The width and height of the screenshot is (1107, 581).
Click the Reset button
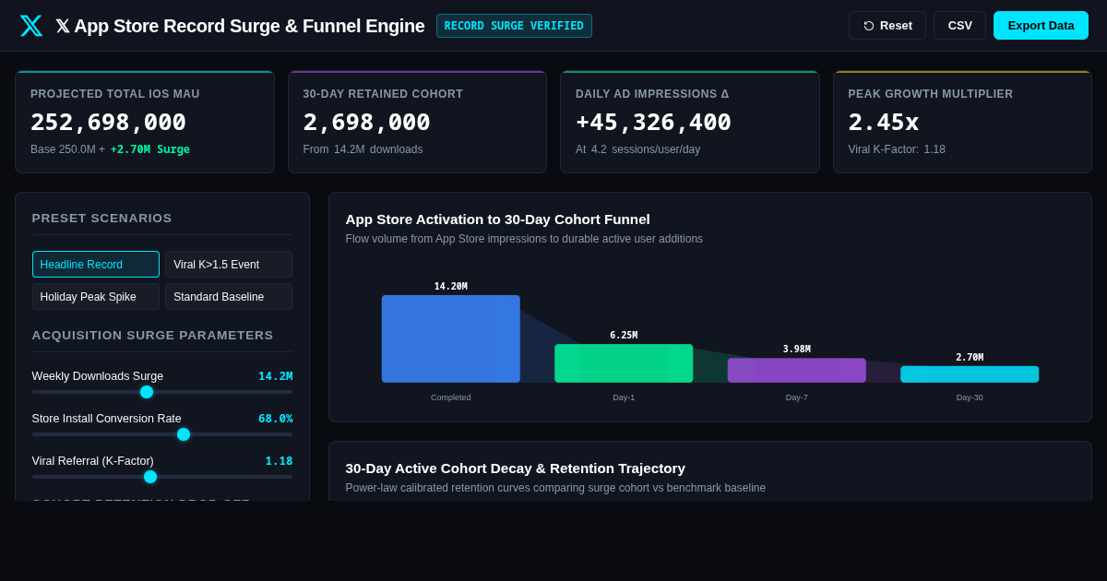[887, 26]
